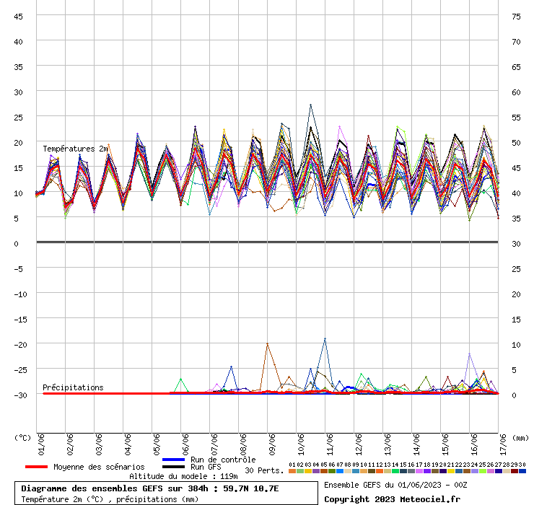Click the perturbation number 19 legend label

[x=435, y=465]
